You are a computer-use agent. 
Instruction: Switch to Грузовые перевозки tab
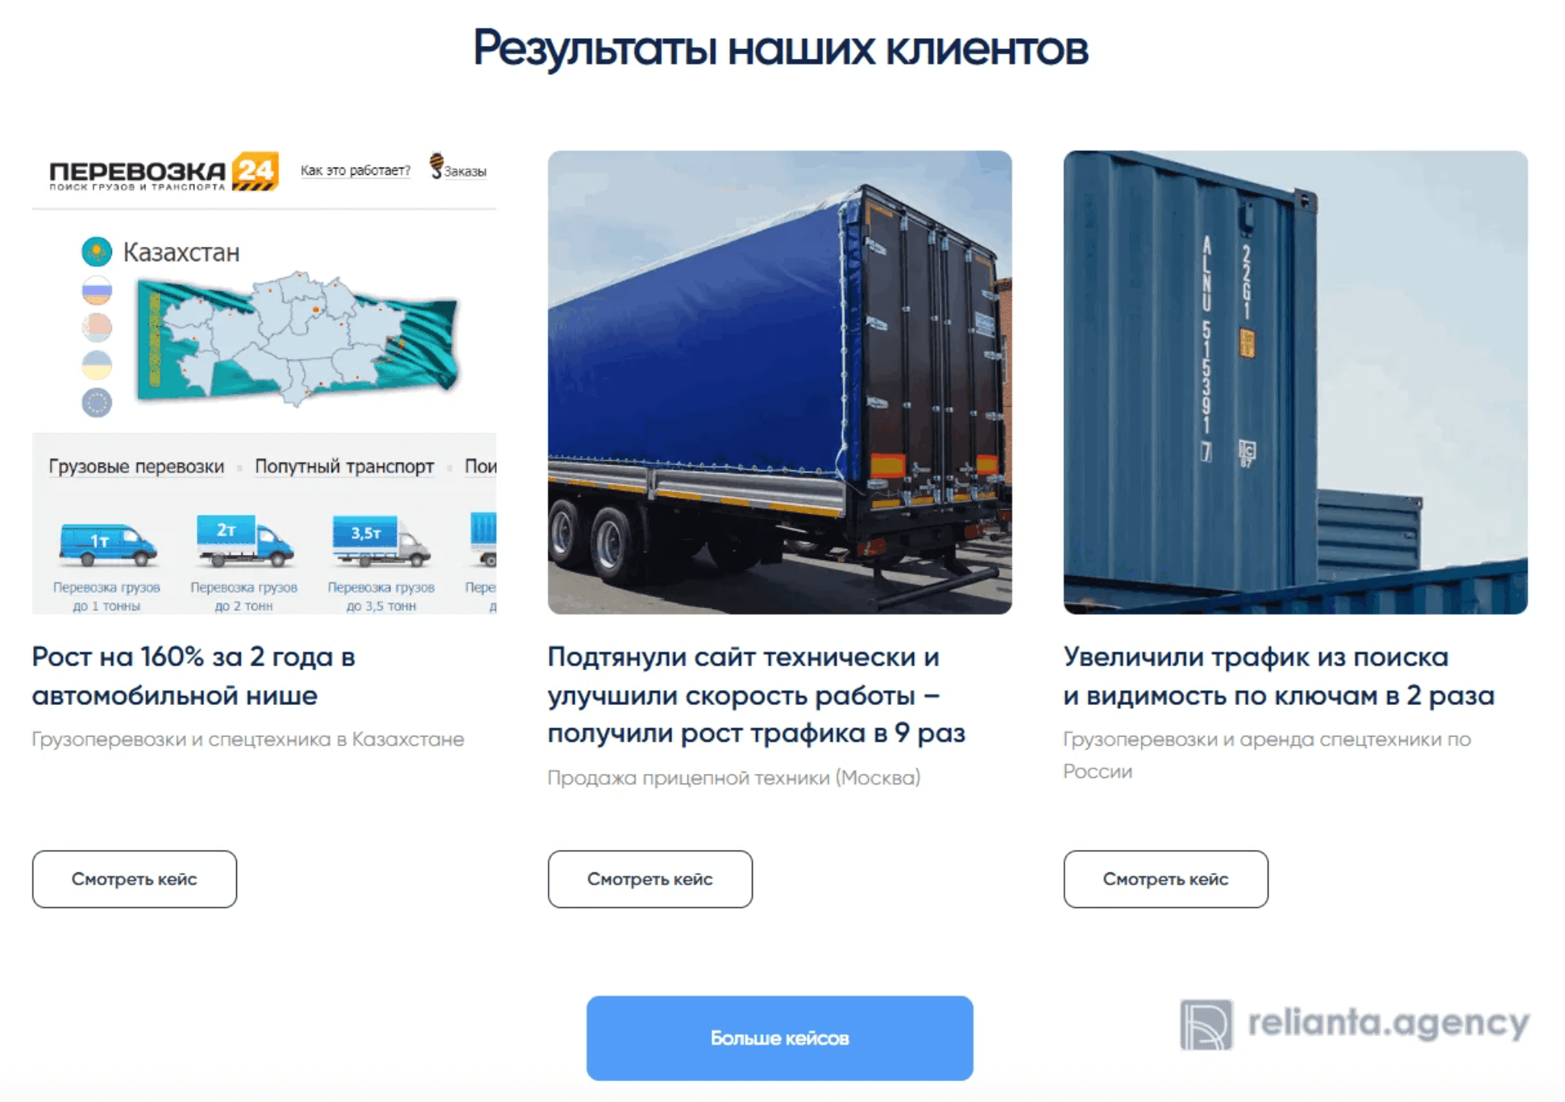136,466
